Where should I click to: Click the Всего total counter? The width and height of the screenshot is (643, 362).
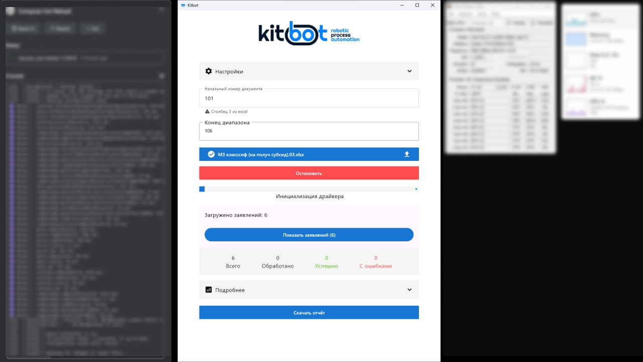coord(233,262)
